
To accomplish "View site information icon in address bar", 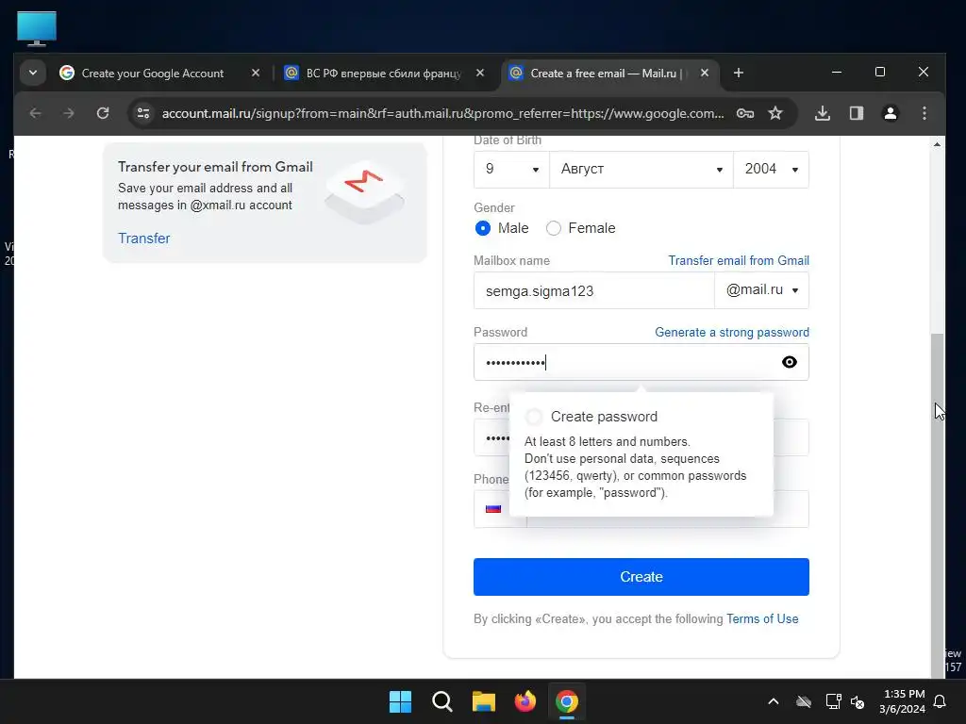I will click(x=143, y=113).
